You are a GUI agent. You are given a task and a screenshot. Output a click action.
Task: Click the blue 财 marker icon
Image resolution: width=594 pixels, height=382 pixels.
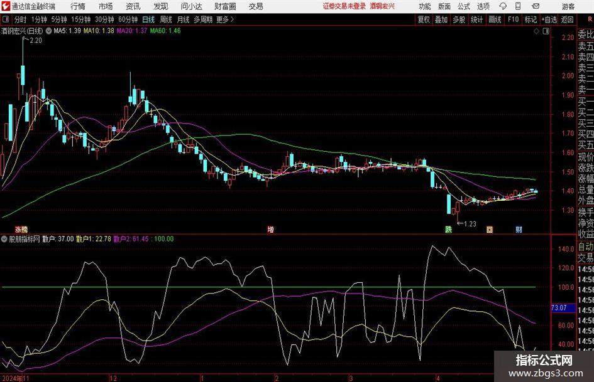pos(519,229)
